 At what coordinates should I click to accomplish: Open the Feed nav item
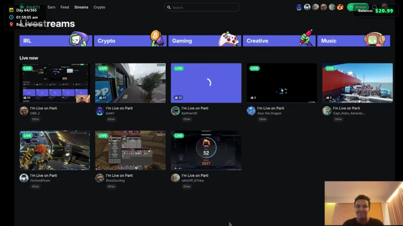(x=65, y=7)
